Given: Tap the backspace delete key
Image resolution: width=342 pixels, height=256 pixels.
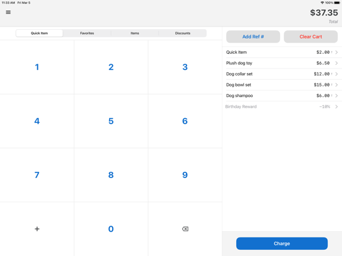Looking at the screenshot, I should coord(185,229).
